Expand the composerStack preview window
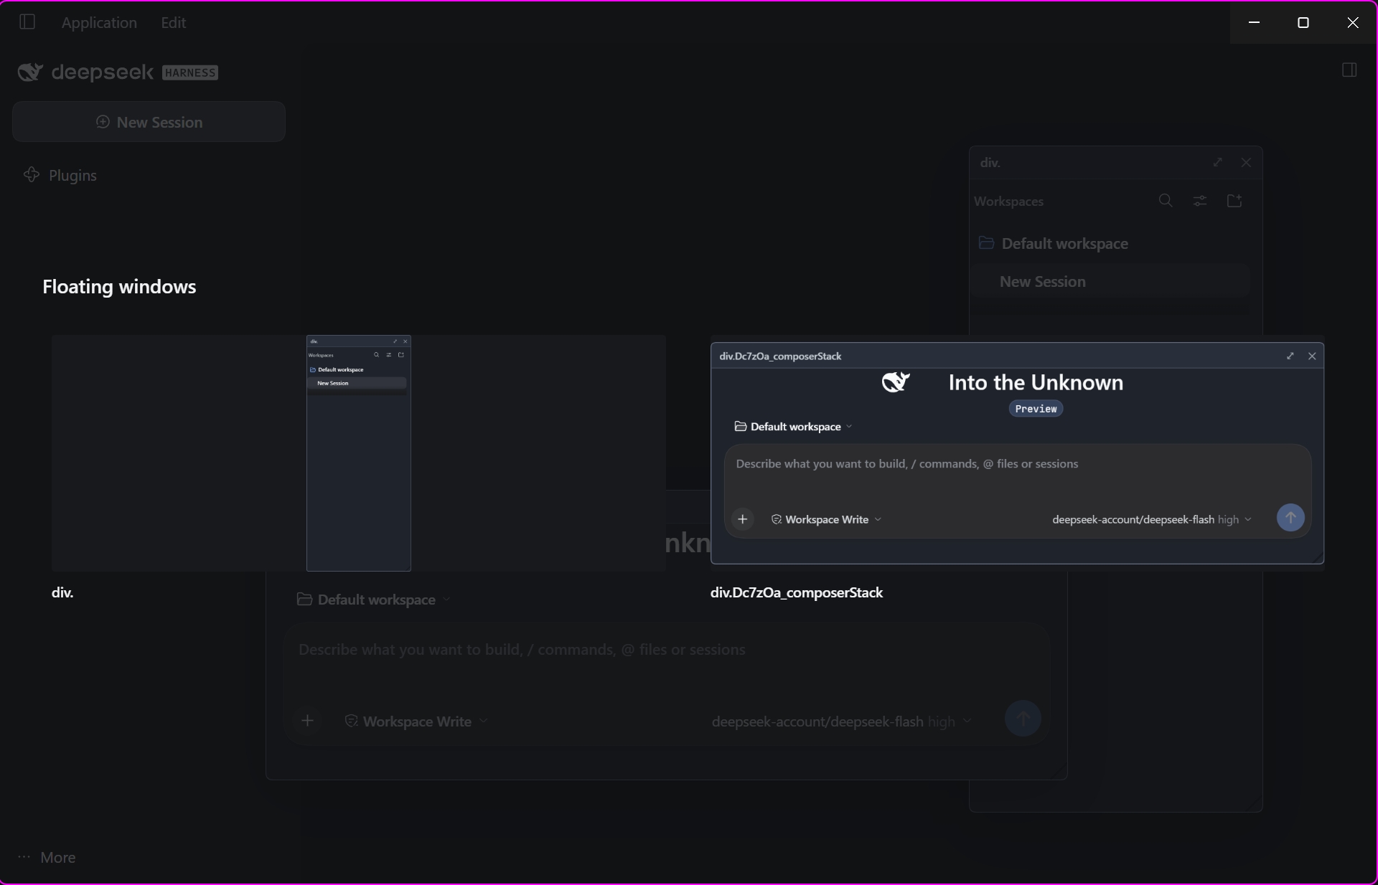Screen dimensions: 1378x885 (1290, 356)
